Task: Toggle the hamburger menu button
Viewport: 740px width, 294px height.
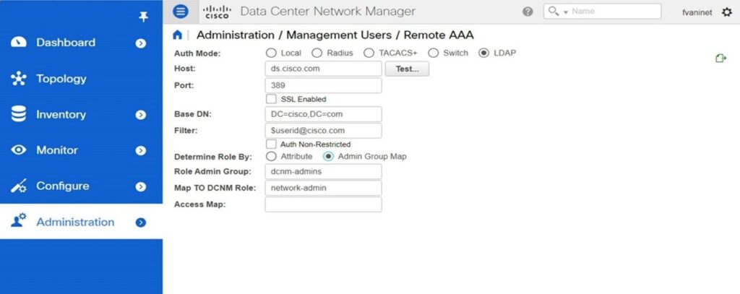Action: point(180,12)
